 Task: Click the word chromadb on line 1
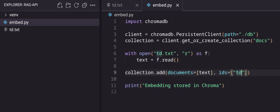click(156, 22)
